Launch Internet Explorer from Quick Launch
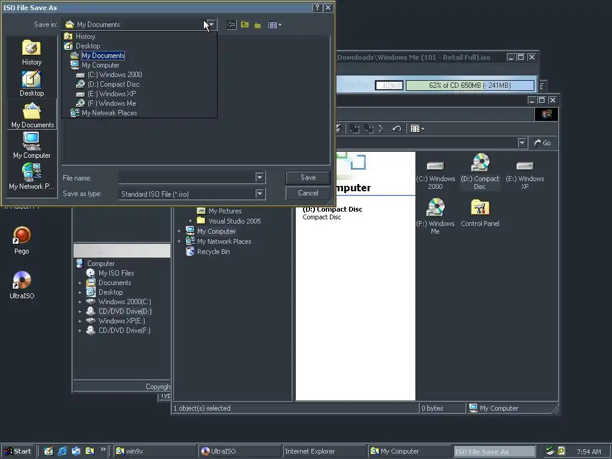 point(62,451)
